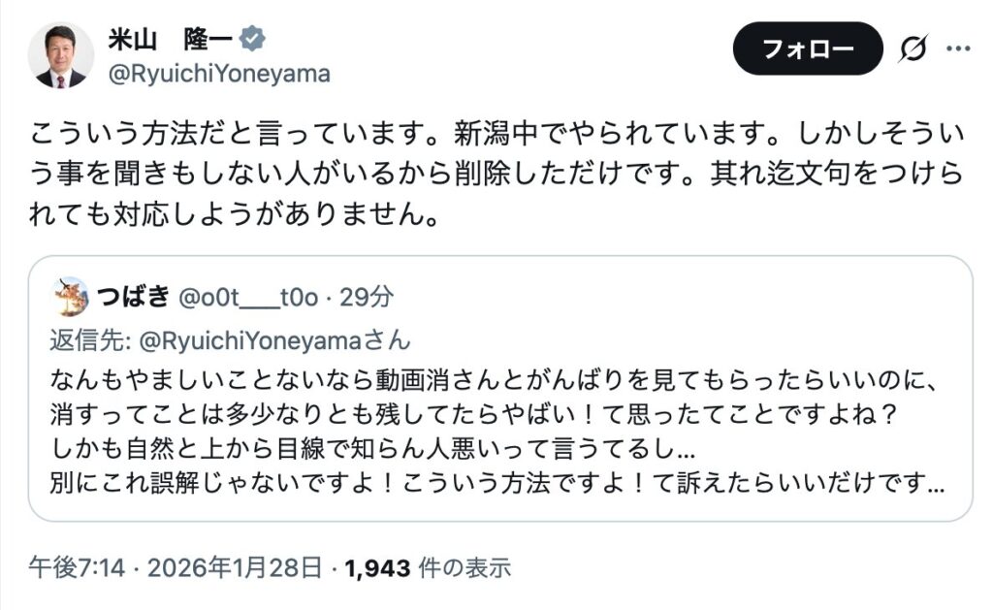Open 米山 隆一's profile avatar

pos(60,55)
